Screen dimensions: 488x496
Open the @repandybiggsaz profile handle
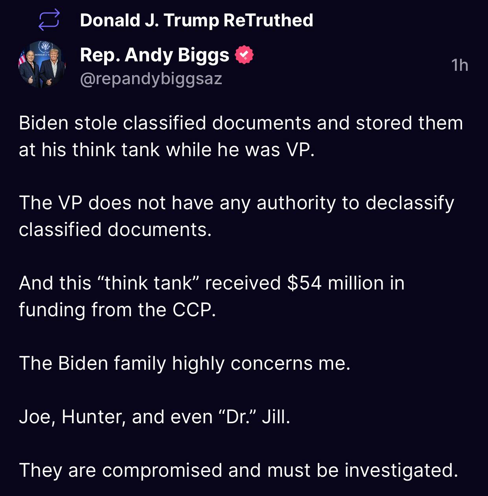(151, 79)
